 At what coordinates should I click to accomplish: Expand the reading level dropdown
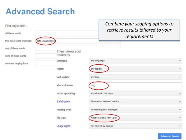tap(135, 110)
